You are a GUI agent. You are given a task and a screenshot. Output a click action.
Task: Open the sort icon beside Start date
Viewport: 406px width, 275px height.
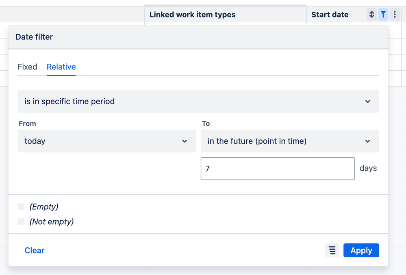(x=371, y=14)
